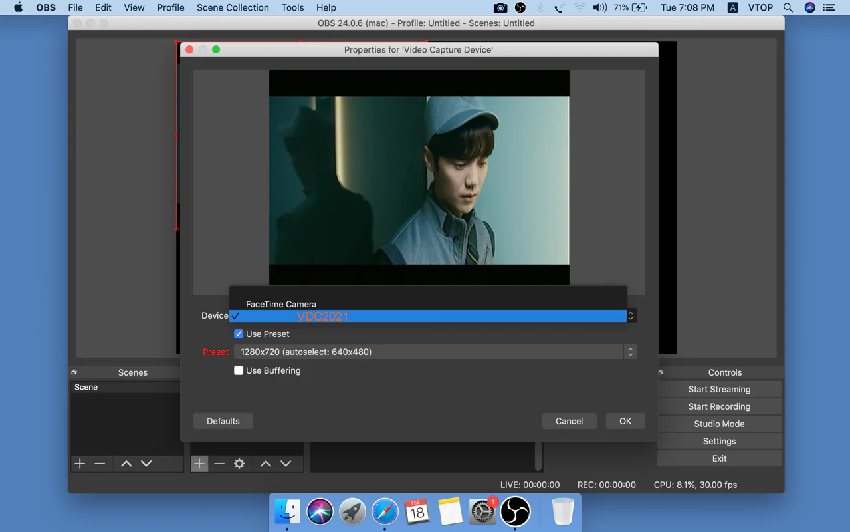Click the Exit button in Controls

719,458
